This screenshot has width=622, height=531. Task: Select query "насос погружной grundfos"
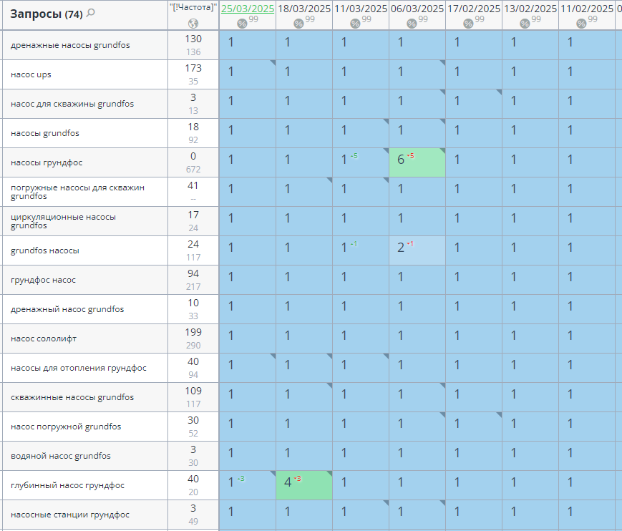tap(66, 427)
